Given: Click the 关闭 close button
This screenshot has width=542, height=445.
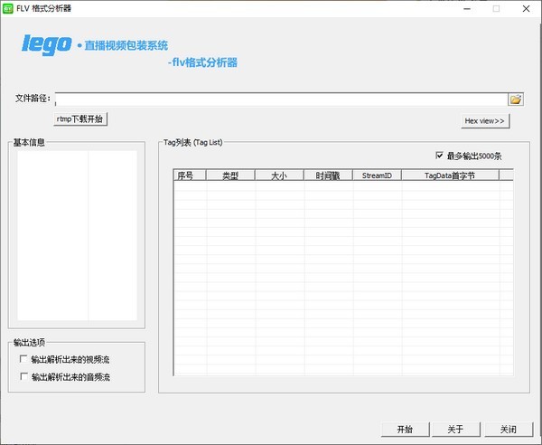Looking at the screenshot, I should (509, 430).
